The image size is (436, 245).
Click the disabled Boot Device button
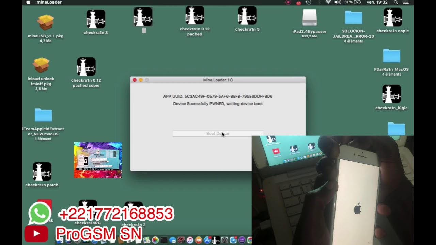tap(218, 133)
